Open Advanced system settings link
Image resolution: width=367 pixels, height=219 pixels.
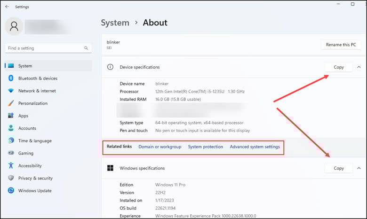point(255,147)
